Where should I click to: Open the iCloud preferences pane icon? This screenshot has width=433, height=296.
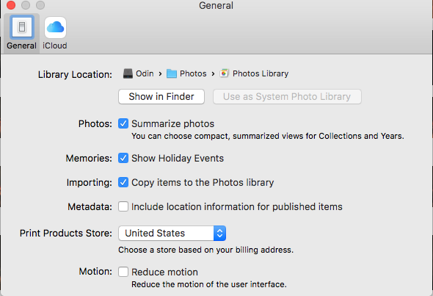(55, 27)
